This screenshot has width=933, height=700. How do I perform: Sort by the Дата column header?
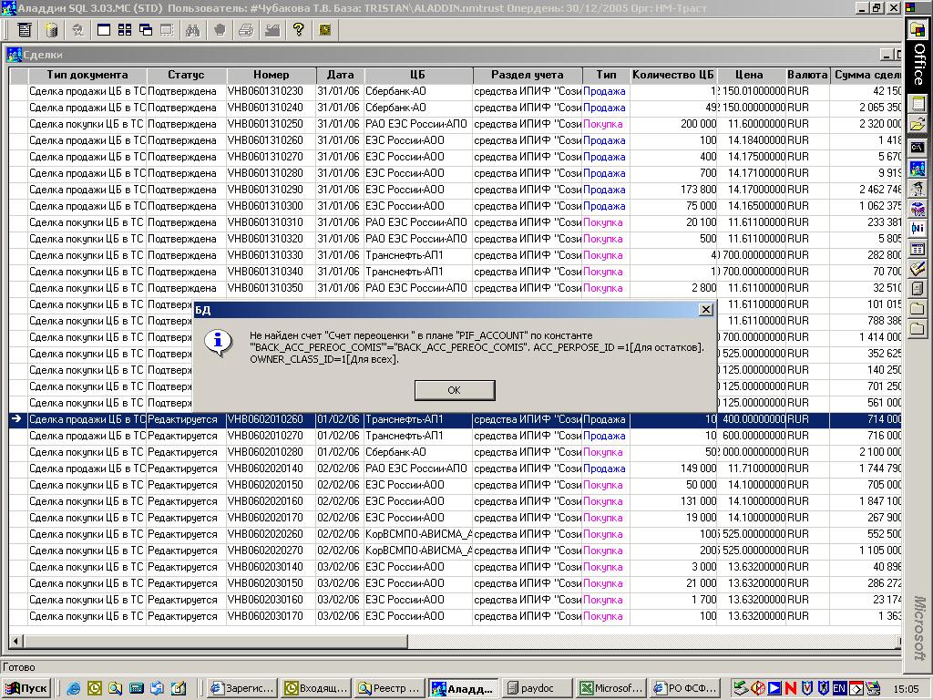[341, 75]
